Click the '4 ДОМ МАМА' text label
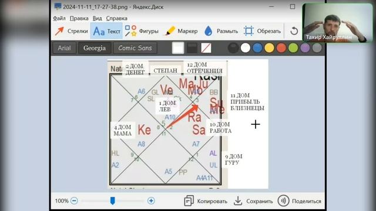The image size is (376, 211). [123, 130]
